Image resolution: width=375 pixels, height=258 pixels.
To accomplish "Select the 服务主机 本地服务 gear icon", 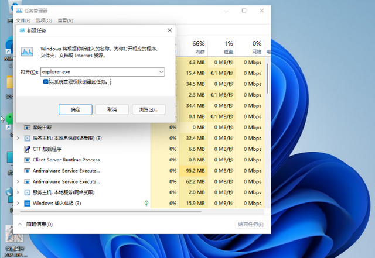I will click(x=28, y=192).
